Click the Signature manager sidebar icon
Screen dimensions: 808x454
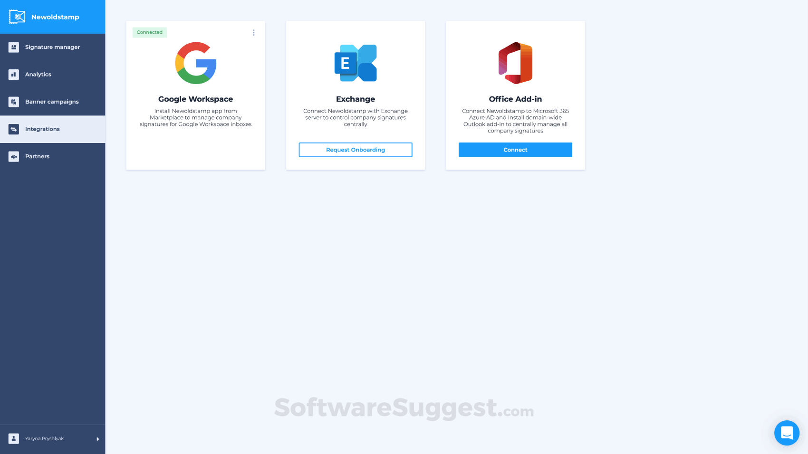point(14,47)
